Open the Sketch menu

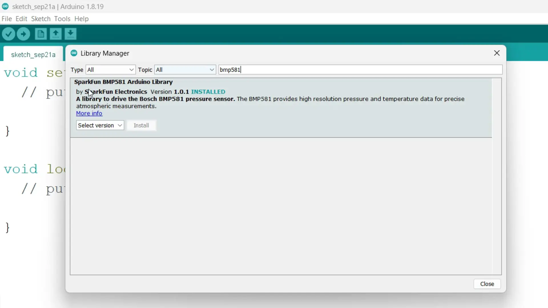41,19
